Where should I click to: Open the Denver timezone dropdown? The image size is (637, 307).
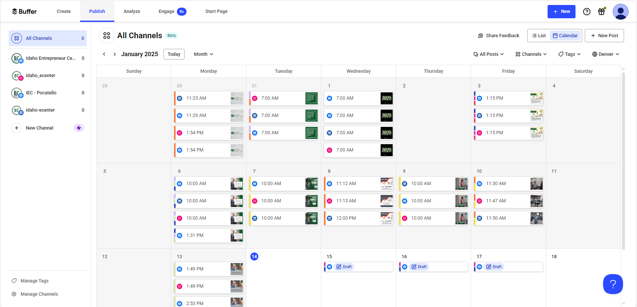tap(606, 54)
